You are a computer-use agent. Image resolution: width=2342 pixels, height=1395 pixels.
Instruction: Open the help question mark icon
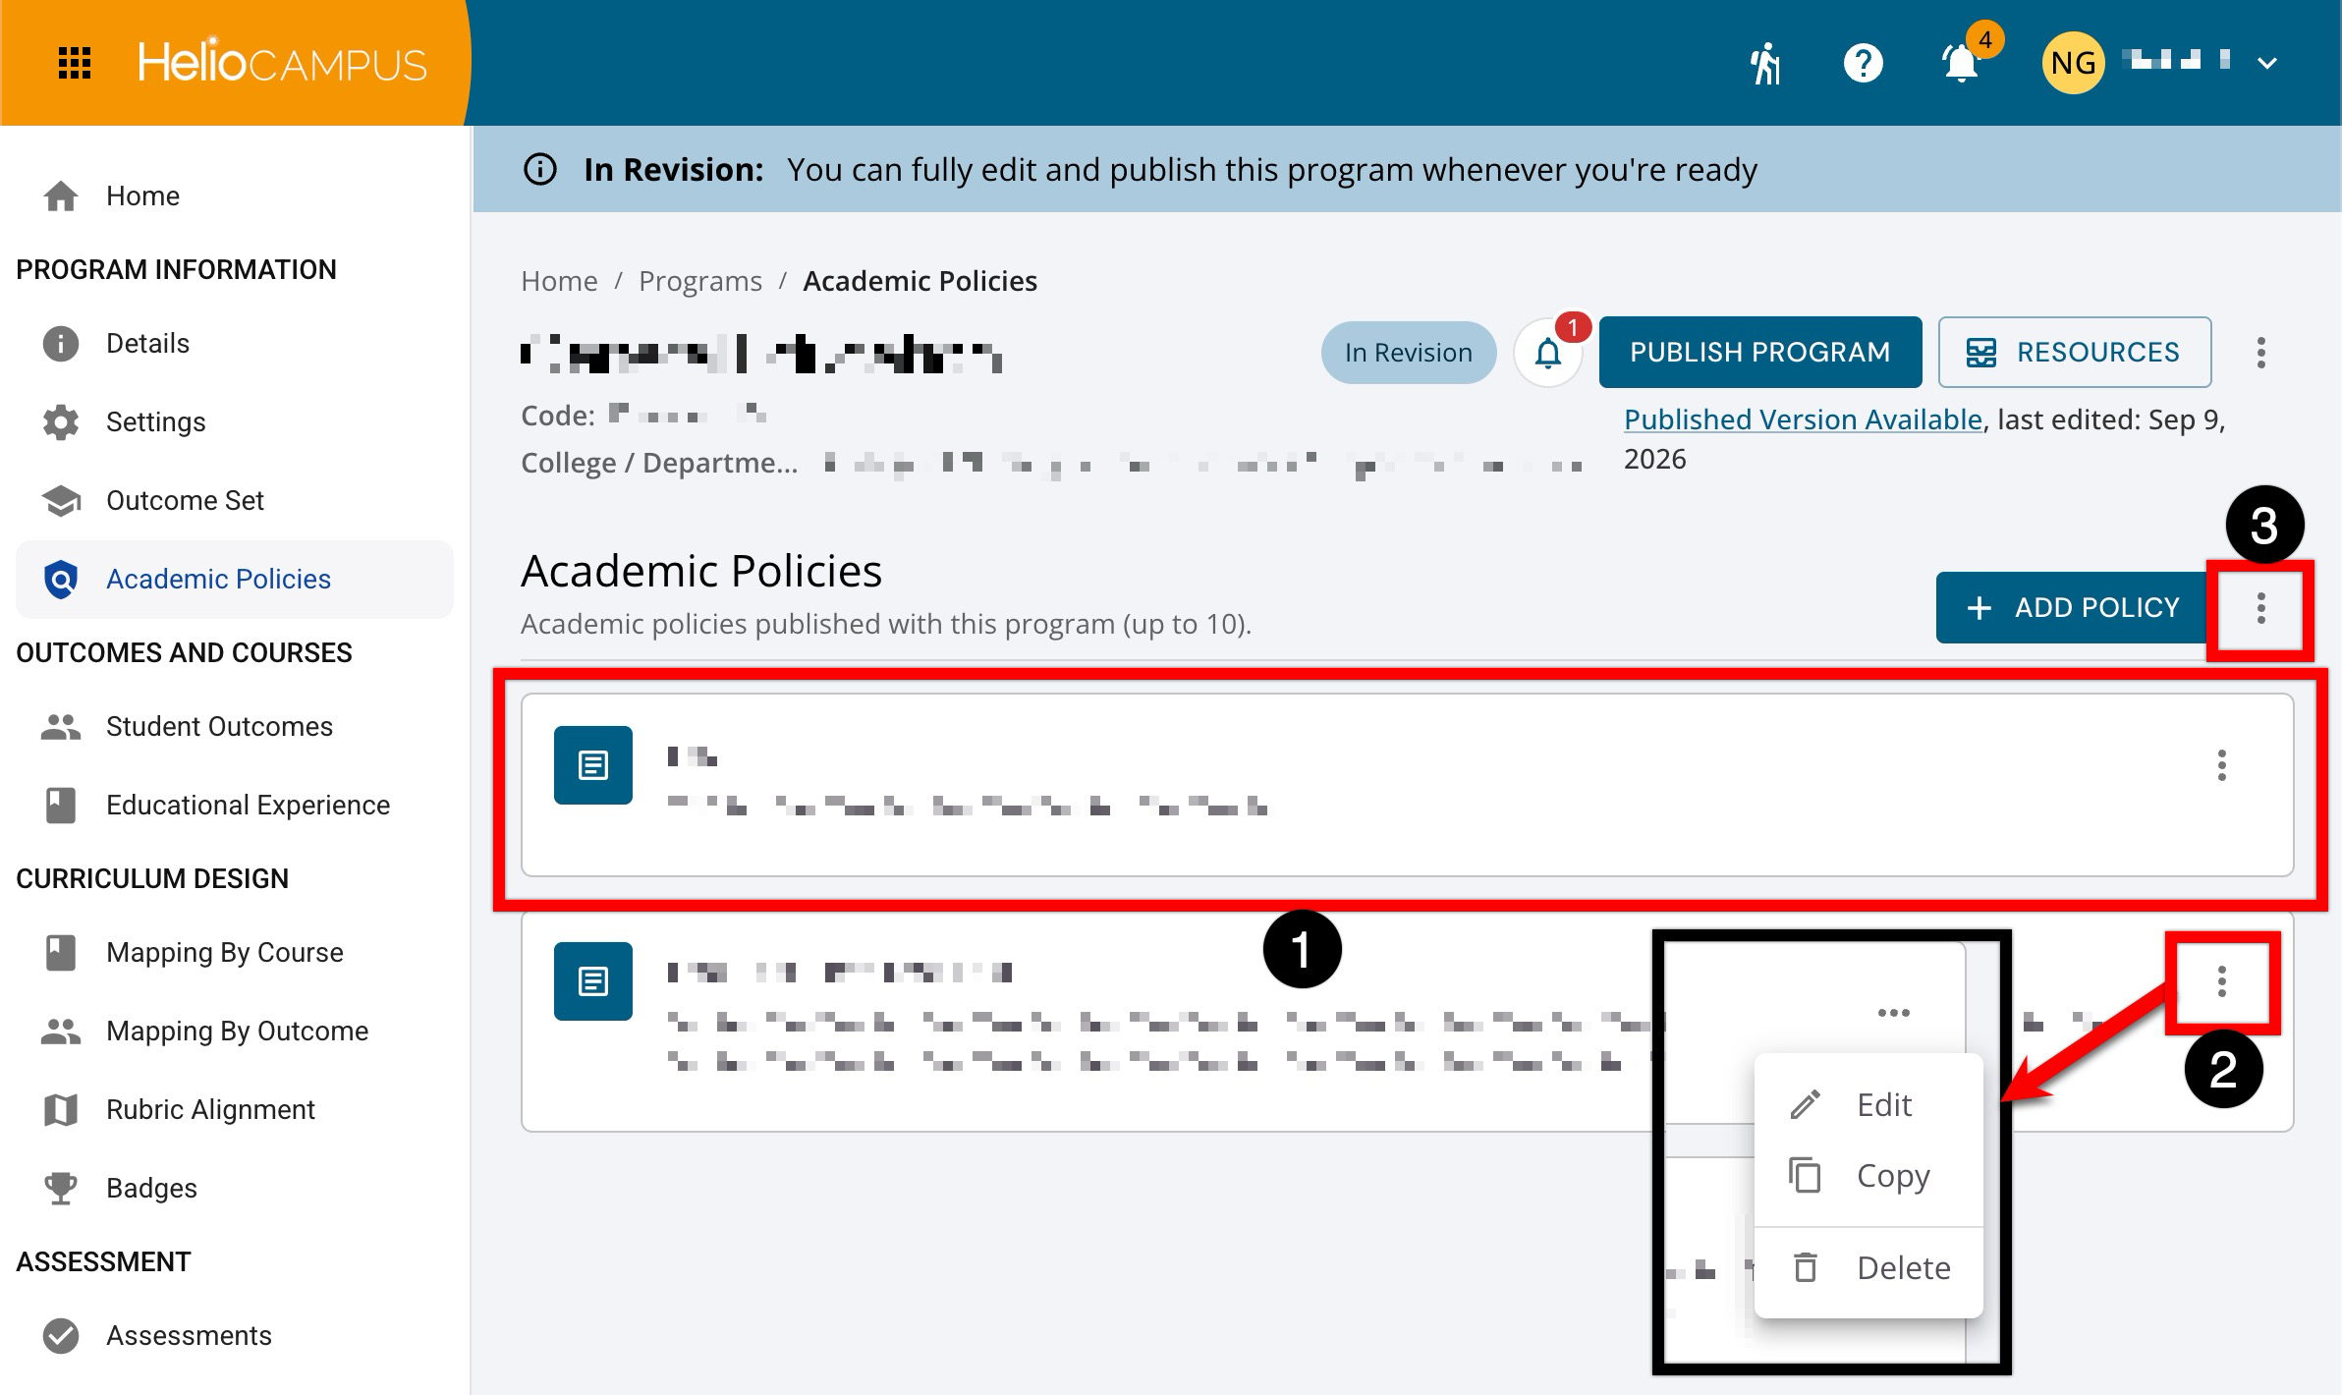coord(1863,63)
